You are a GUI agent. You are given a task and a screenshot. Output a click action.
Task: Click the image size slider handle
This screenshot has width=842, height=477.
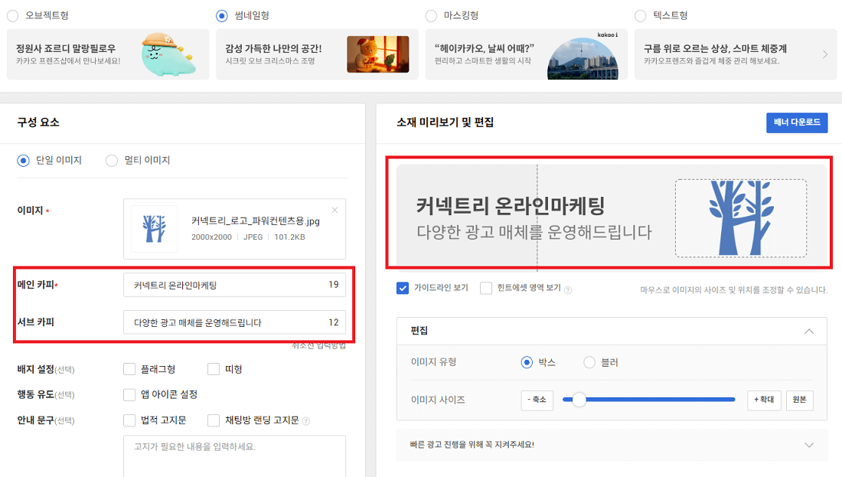click(x=579, y=400)
